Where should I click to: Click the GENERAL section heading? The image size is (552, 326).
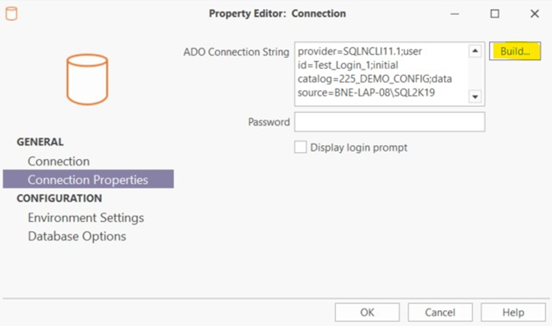point(40,142)
